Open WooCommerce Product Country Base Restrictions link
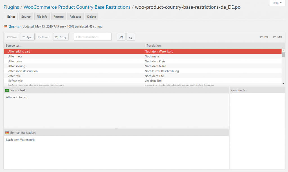 77,7
